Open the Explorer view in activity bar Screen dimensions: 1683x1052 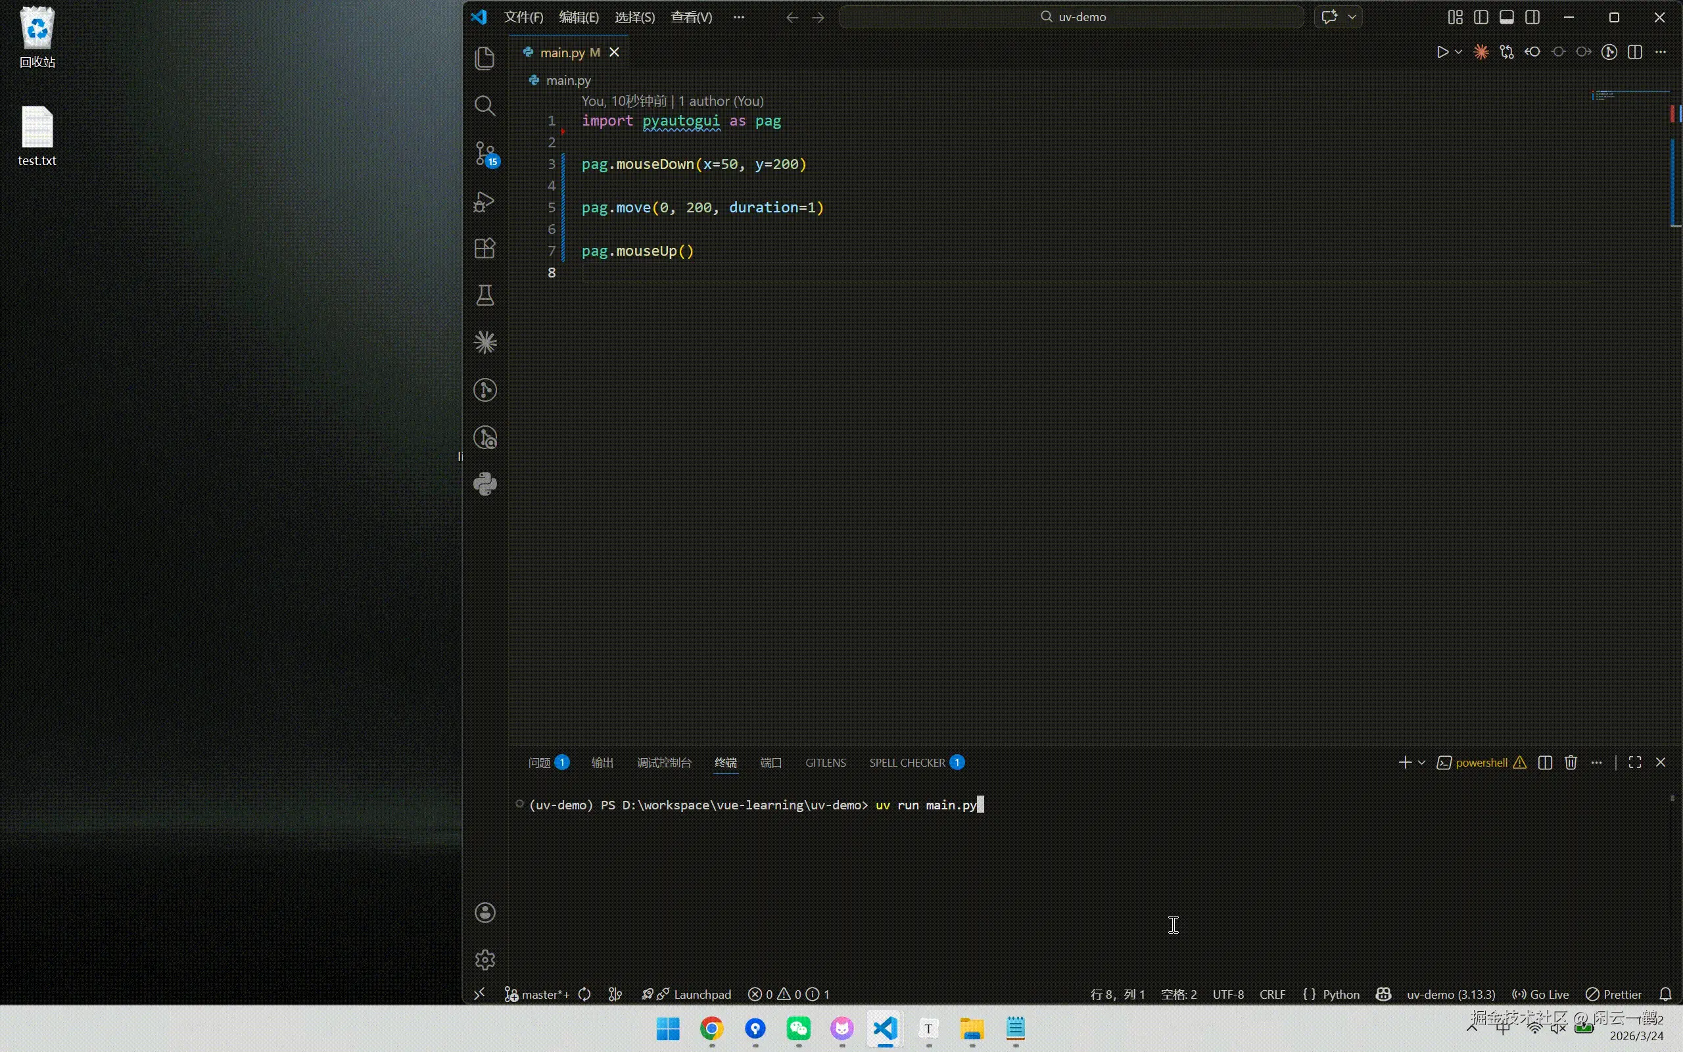485,58
